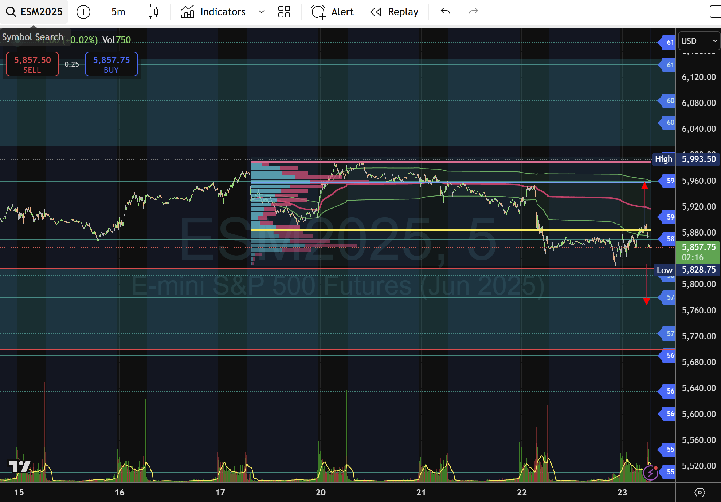The width and height of the screenshot is (721, 502).
Task: Expand the favorite indicators chevron
Action: coord(261,12)
